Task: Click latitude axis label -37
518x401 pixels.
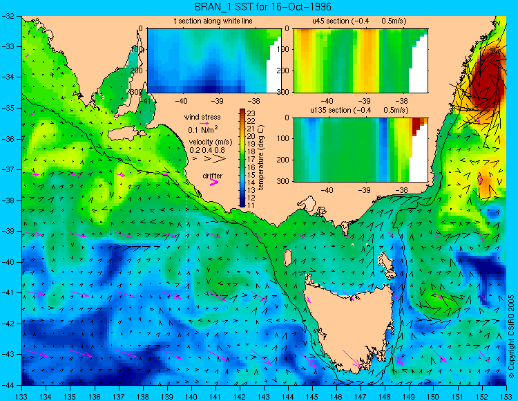Action: click(x=8, y=169)
